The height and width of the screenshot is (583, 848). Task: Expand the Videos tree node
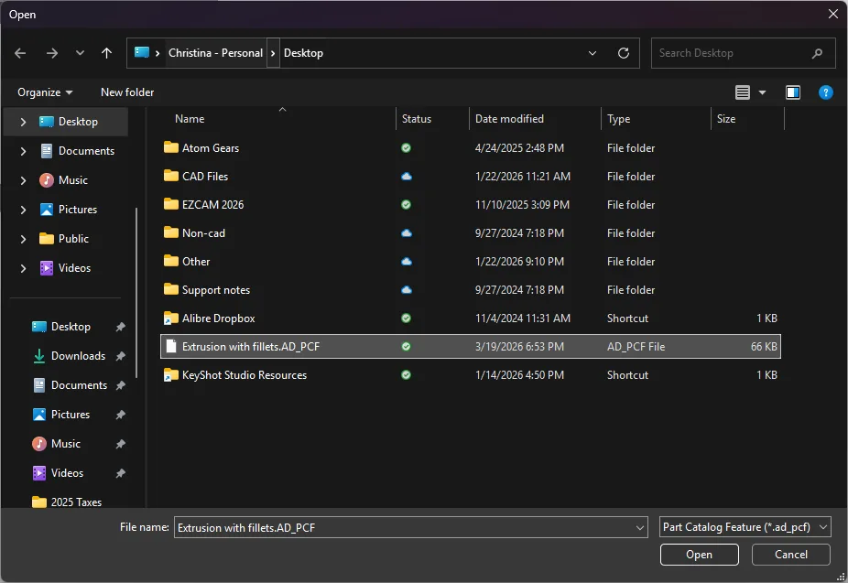tap(23, 268)
